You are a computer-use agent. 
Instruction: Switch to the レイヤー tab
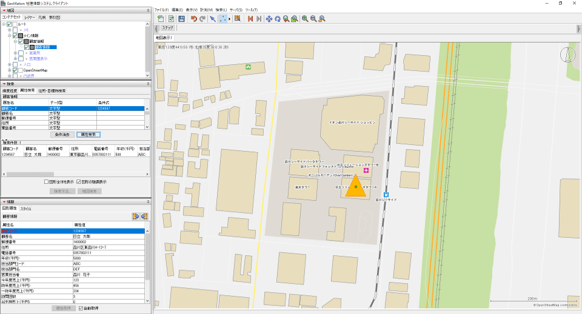coord(30,18)
